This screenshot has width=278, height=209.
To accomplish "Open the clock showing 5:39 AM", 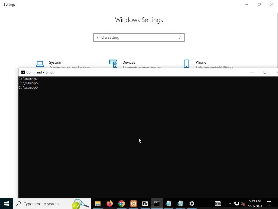I will point(255,204).
